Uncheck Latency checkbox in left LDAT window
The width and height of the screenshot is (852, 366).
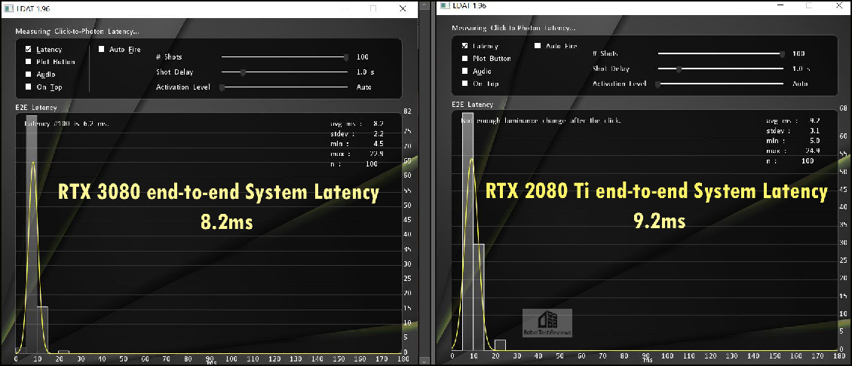pos(28,49)
